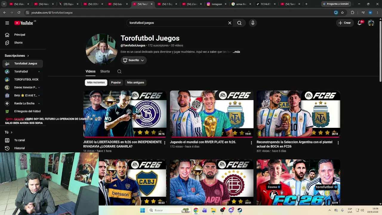Open the River Plate mundial video thumbnail

212,114
